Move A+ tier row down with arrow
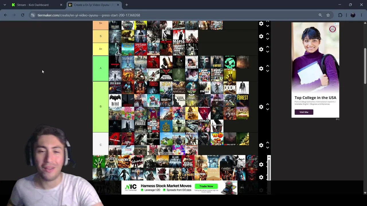This screenshot has height=206, width=367. click(268, 52)
